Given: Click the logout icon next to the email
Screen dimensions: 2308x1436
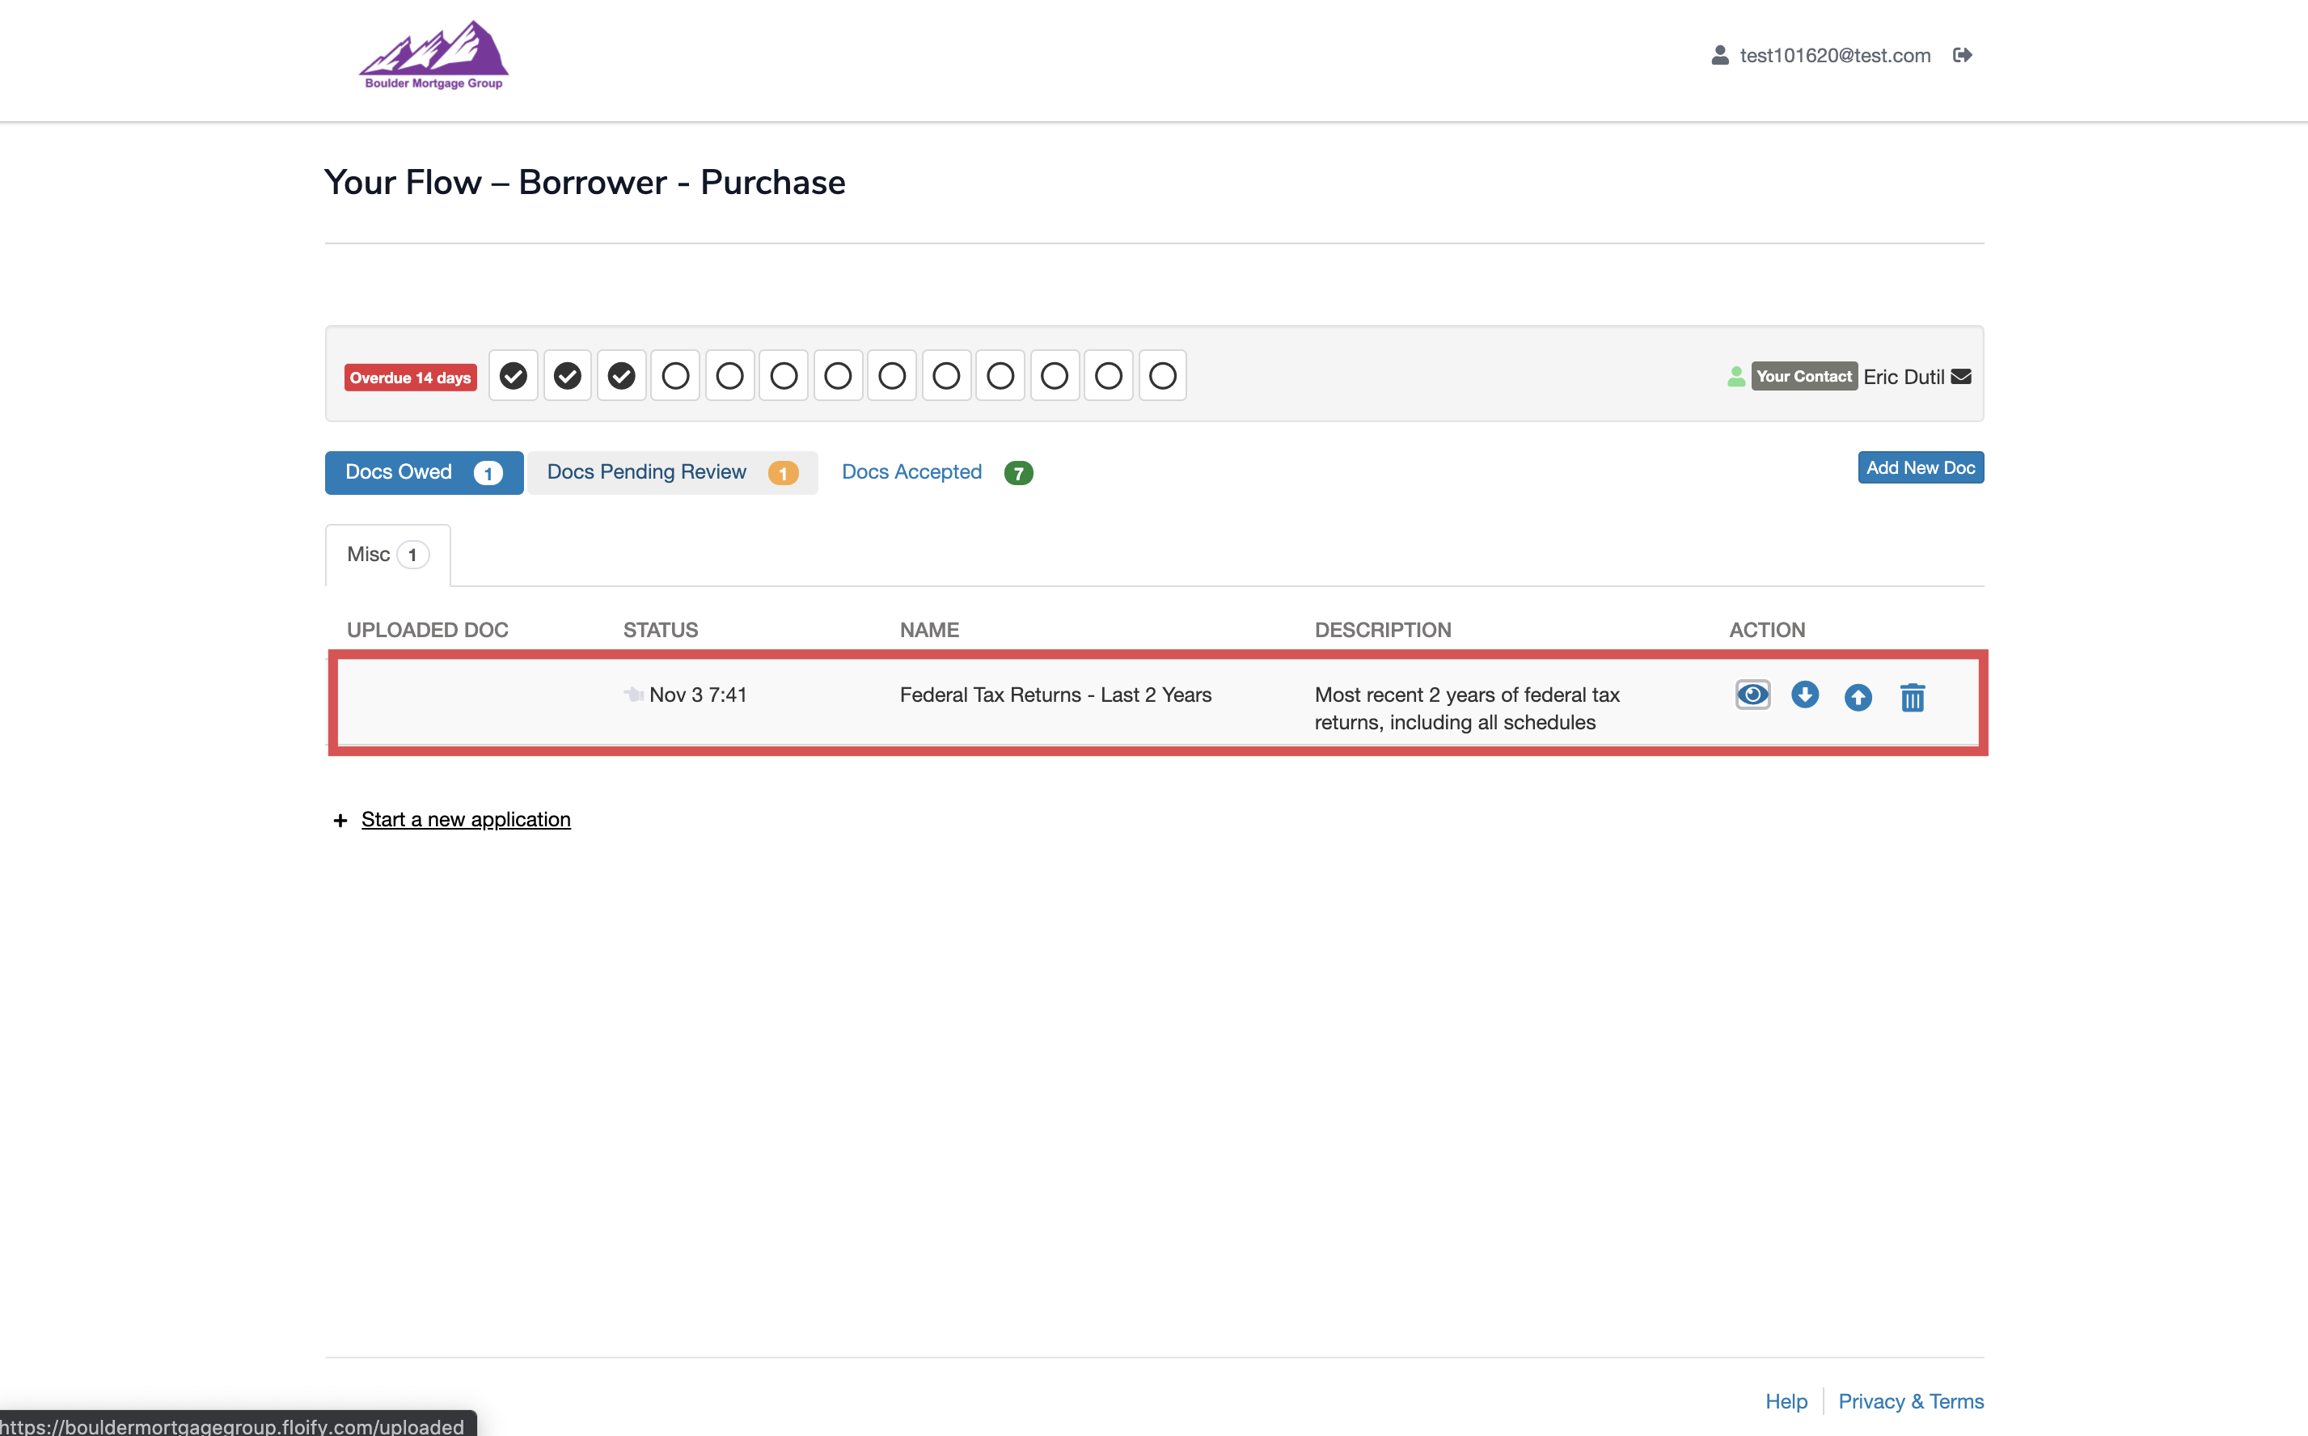Looking at the screenshot, I should coord(1963,55).
